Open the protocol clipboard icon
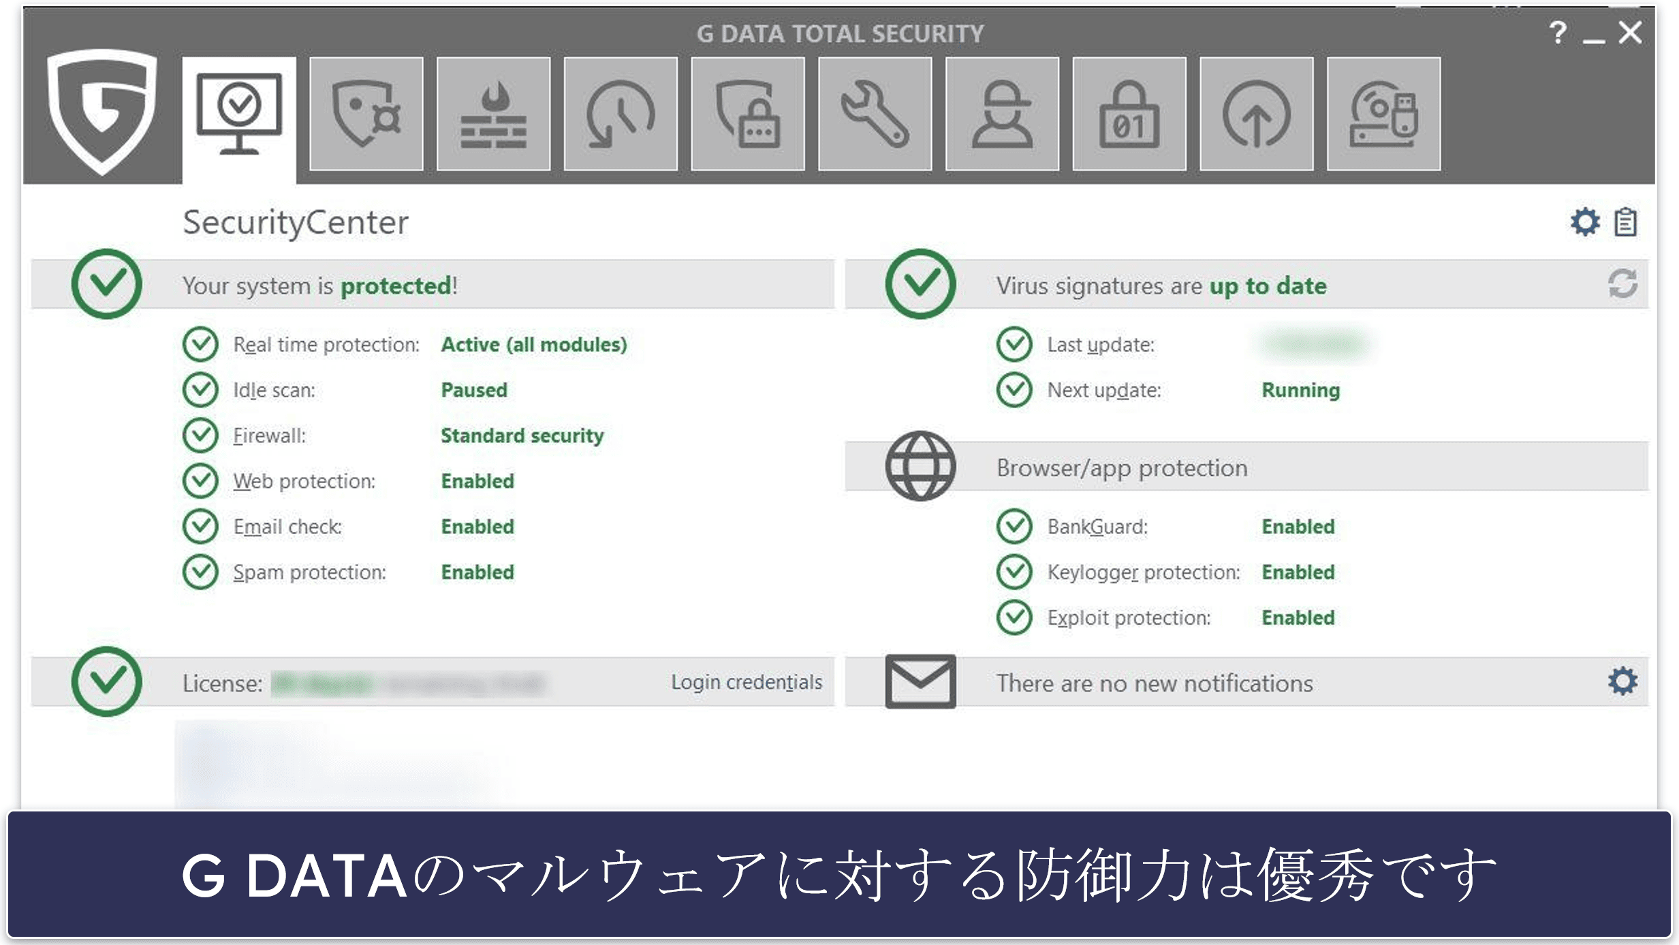The width and height of the screenshot is (1679, 945). tap(1626, 221)
